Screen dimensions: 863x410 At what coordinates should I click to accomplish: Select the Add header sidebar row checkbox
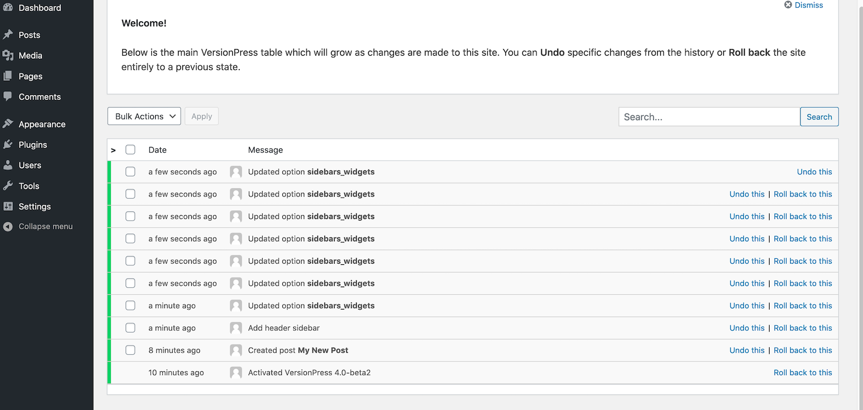[x=131, y=328]
